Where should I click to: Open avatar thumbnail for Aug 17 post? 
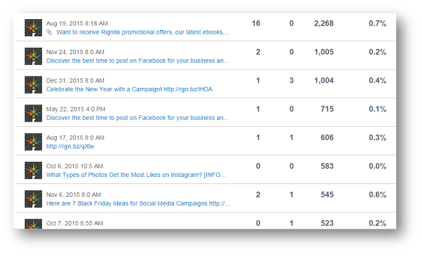33,142
